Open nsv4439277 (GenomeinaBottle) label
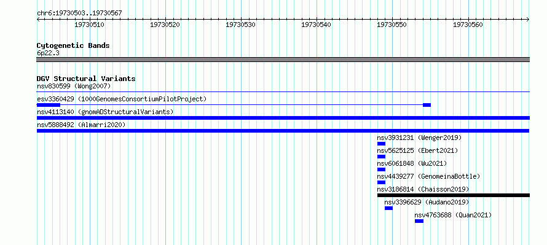Image resolution: width=547 pixels, height=245 pixels. click(429, 176)
